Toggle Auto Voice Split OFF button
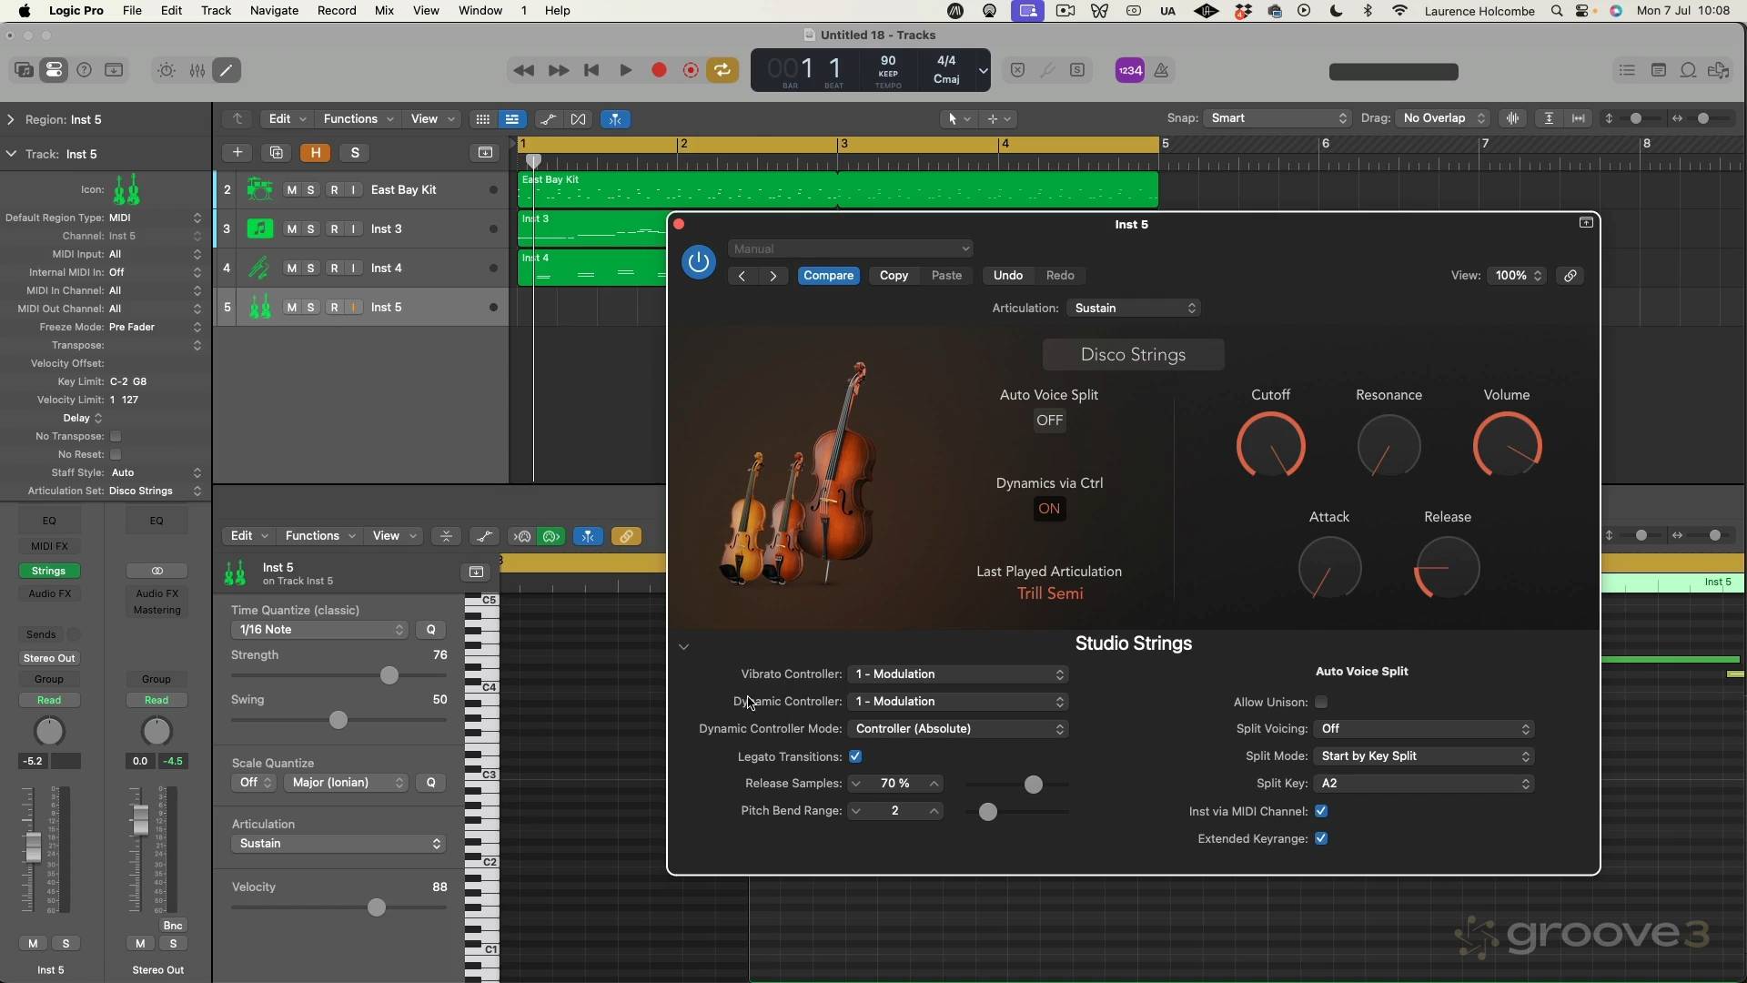This screenshot has width=1747, height=983. point(1049,421)
